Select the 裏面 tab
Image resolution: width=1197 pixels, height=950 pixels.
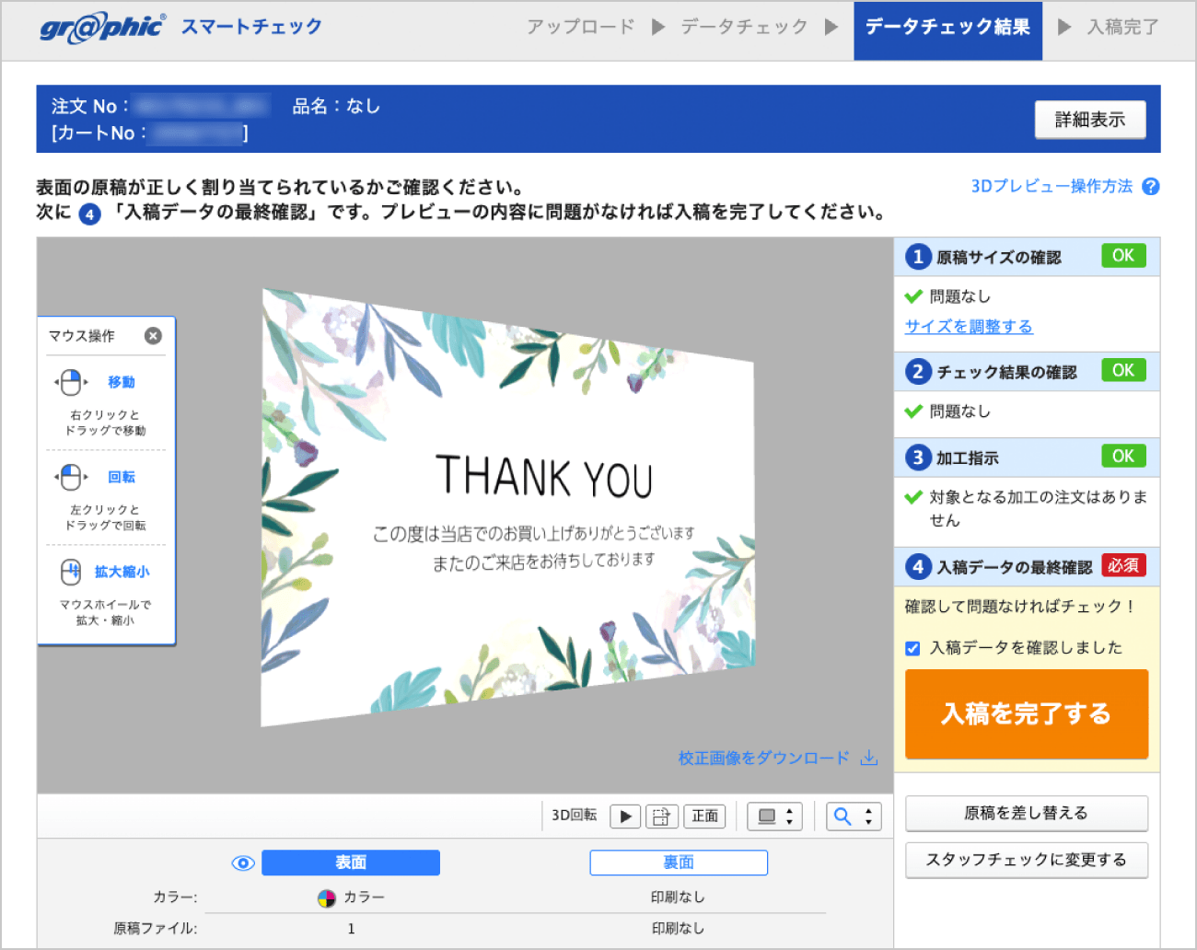679,863
